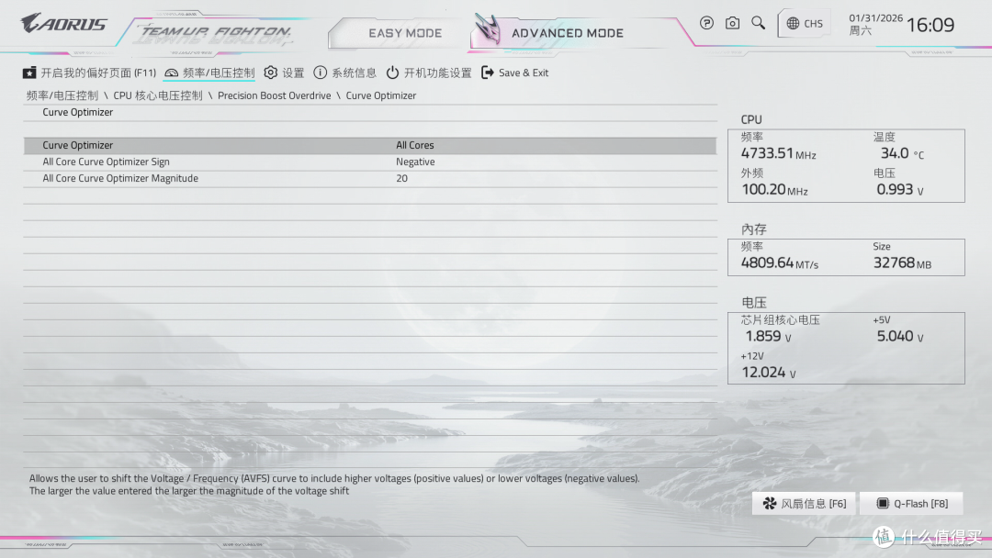This screenshot has width=992, height=558.
Task: Click the Curve Optimizer section heading
Action: click(x=78, y=112)
